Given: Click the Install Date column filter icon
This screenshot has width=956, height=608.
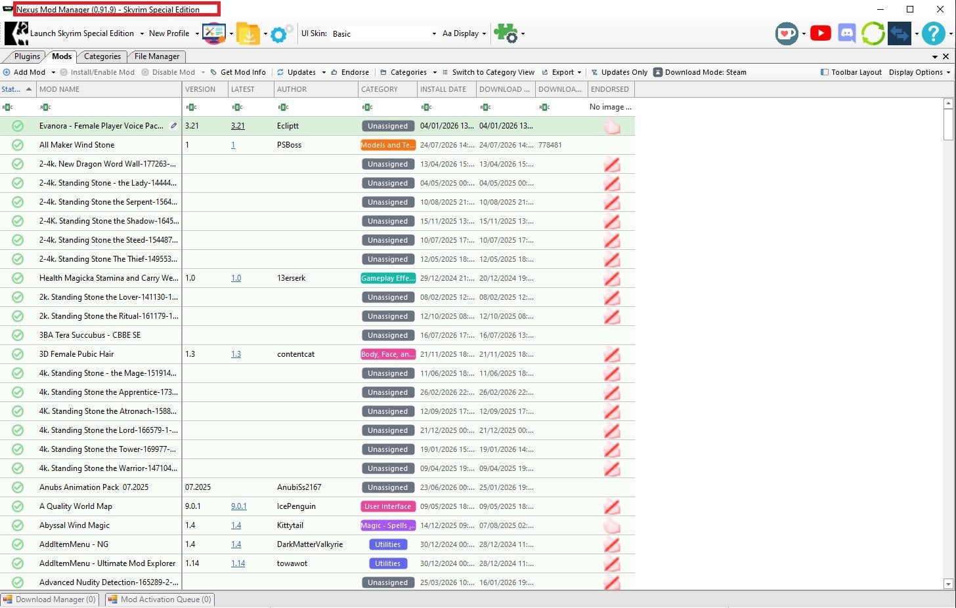Looking at the screenshot, I should pyautogui.click(x=426, y=107).
